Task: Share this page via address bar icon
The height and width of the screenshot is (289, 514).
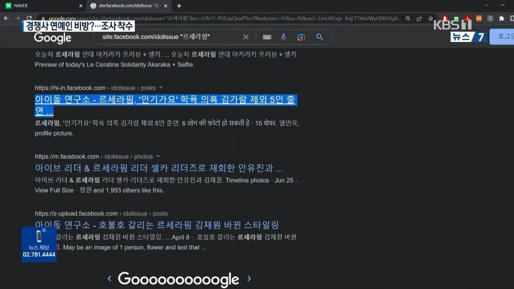Action: coord(419,18)
